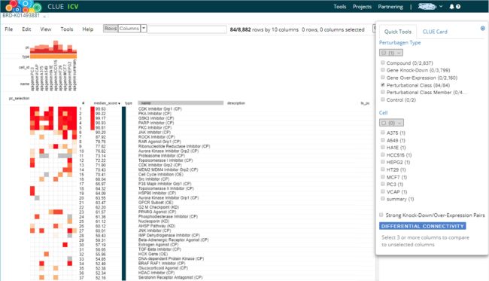This screenshot has height=281, width=489.
Task: Open Perturbagen Type select-all dropdown
Action: click(x=391, y=53)
